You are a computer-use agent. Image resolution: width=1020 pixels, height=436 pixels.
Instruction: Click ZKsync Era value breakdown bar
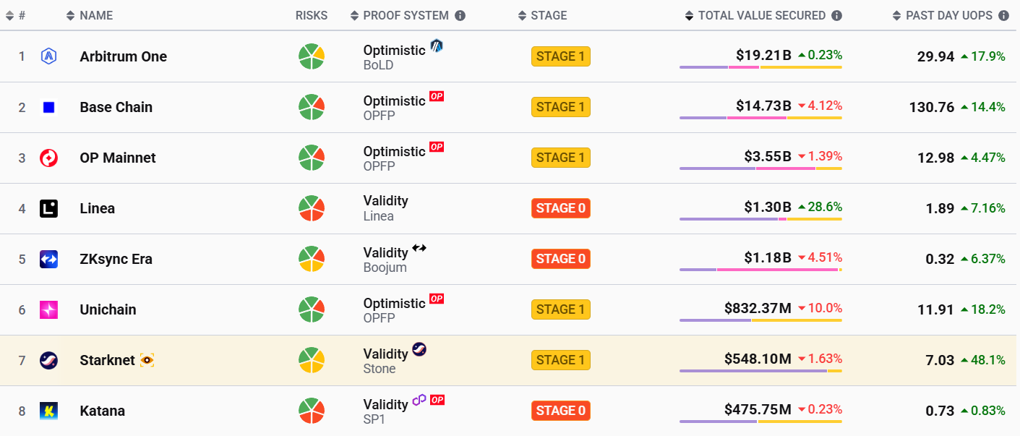[760, 270]
